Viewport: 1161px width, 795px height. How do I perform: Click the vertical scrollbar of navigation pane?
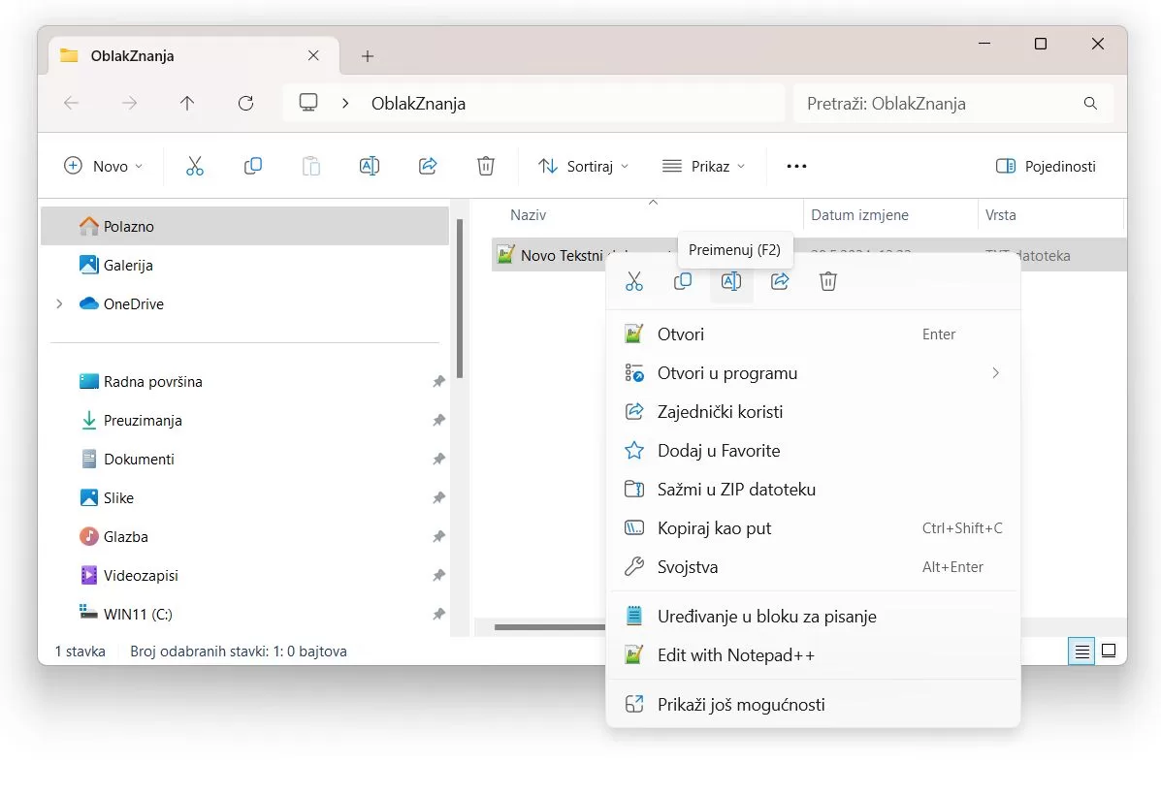coord(460,301)
